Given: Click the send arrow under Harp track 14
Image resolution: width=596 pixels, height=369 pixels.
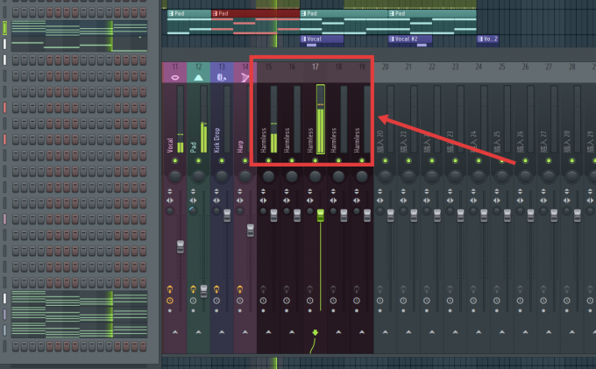Looking at the screenshot, I should tap(245, 332).
